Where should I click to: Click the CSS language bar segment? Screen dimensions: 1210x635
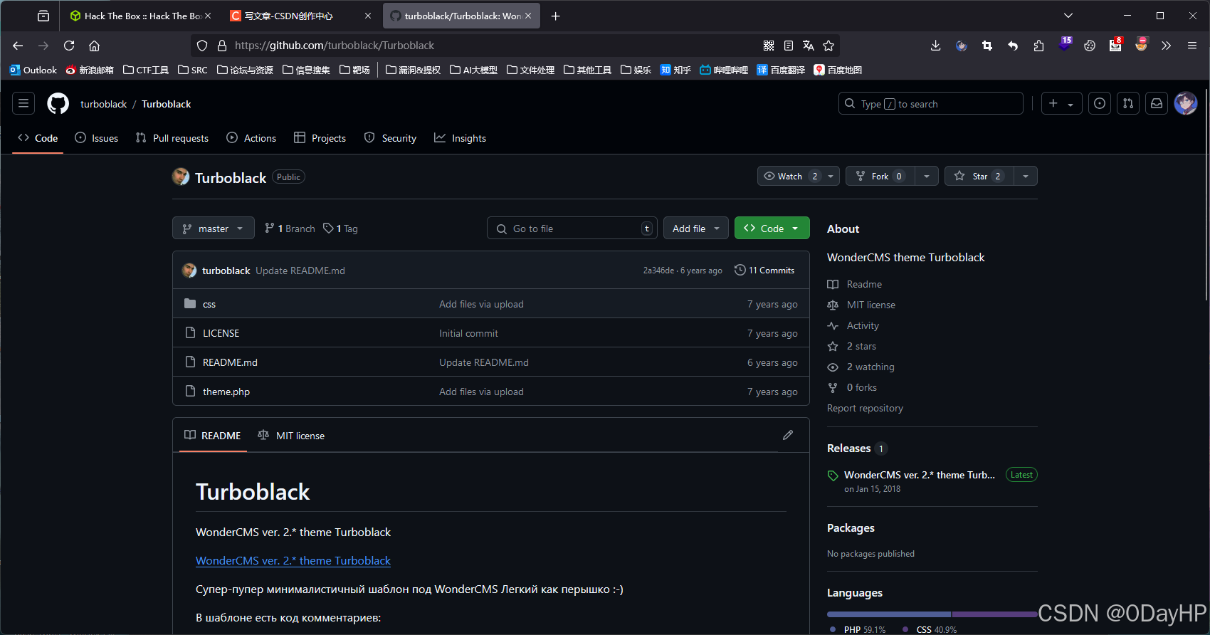click(x=995, y=614)
